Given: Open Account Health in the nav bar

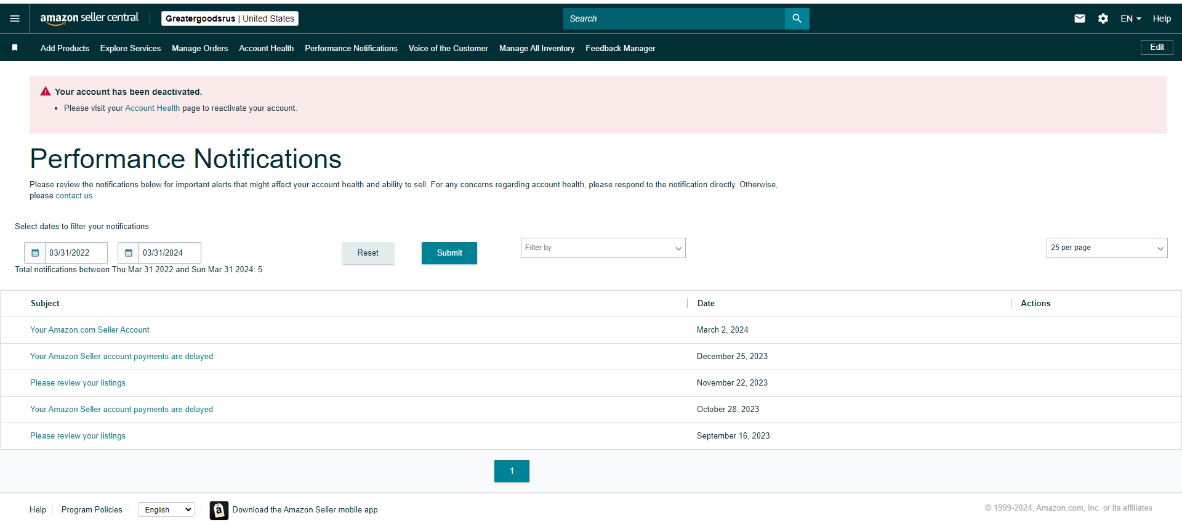Looking at the screenshot, I should click(x=267, y=48).
